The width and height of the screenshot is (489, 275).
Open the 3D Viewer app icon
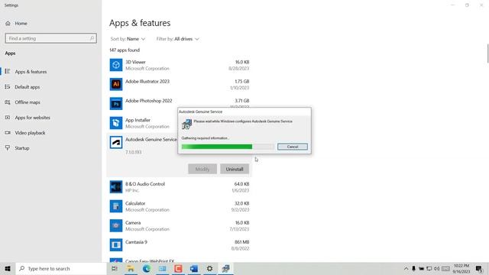116,65
